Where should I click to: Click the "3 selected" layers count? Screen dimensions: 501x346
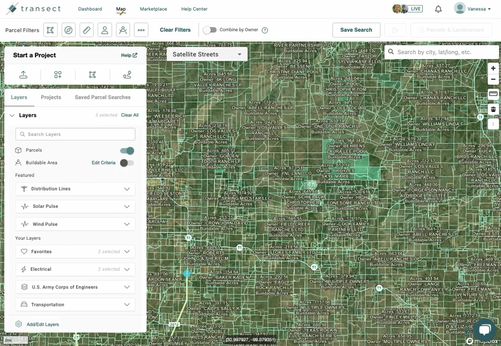pyautogui.click(x=106, y=115)
